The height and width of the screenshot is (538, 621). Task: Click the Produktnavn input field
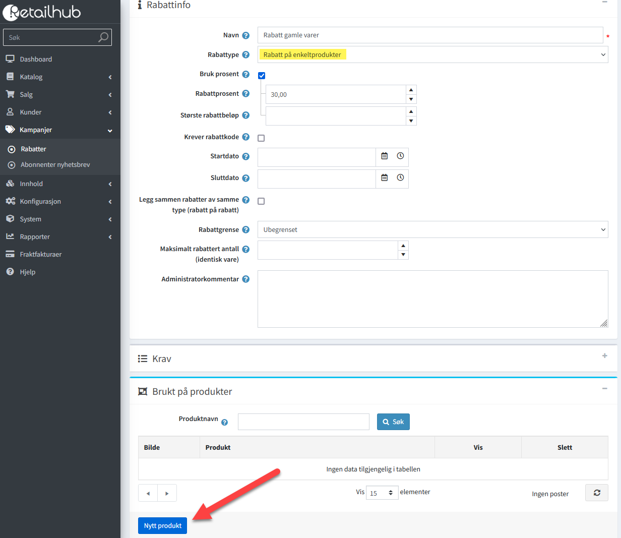(303, 422)
